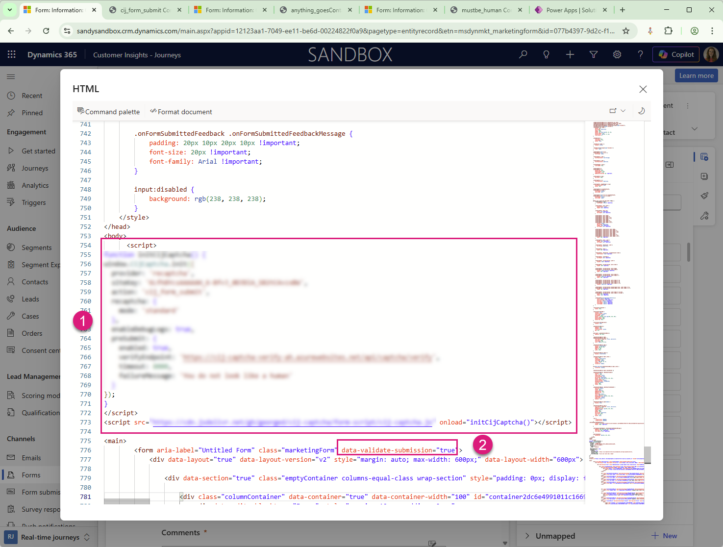Select Forms under Channels
Screen dimensions: 723x547
coord(32,475)
